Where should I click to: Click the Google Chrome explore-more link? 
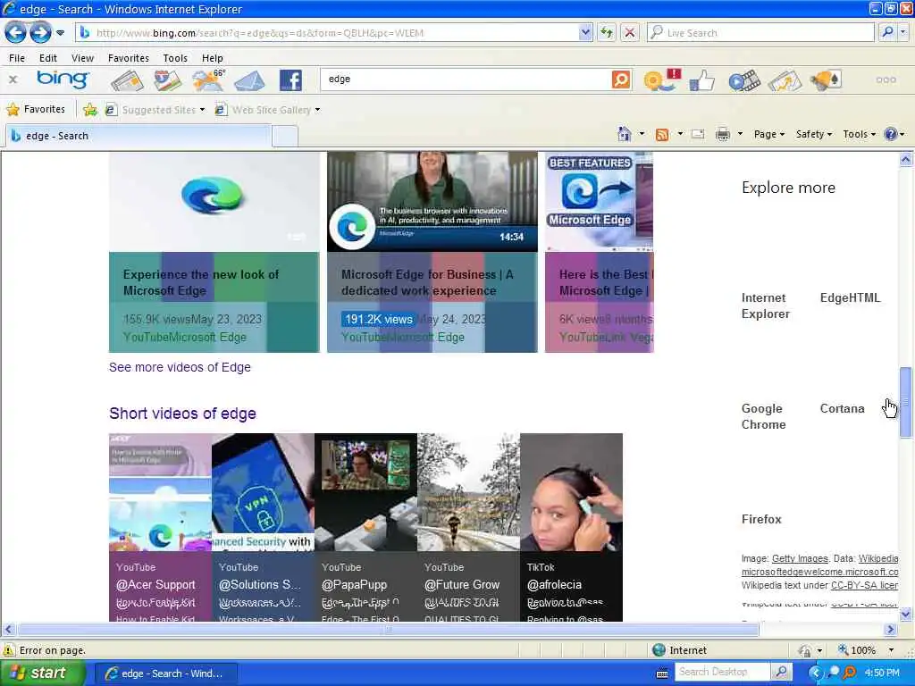[763, 416]
